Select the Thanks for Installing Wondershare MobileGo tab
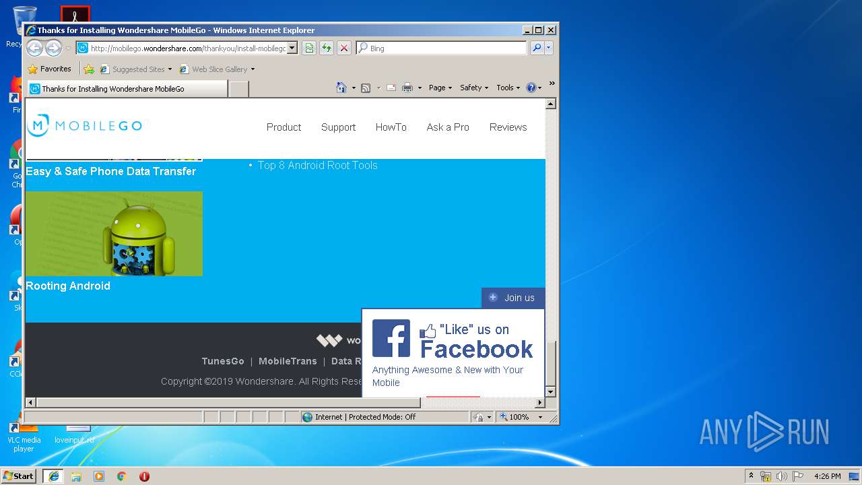Image resolution: width=862 pixels, height=485 pixels. [127, 89]
